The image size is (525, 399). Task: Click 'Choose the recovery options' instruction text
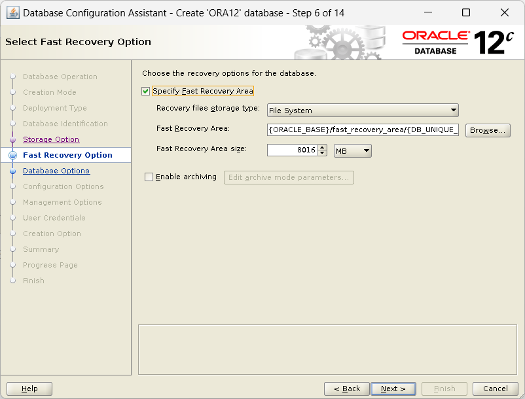click(x=229, y=73)
